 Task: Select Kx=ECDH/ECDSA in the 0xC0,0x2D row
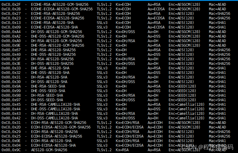(129, 127)
